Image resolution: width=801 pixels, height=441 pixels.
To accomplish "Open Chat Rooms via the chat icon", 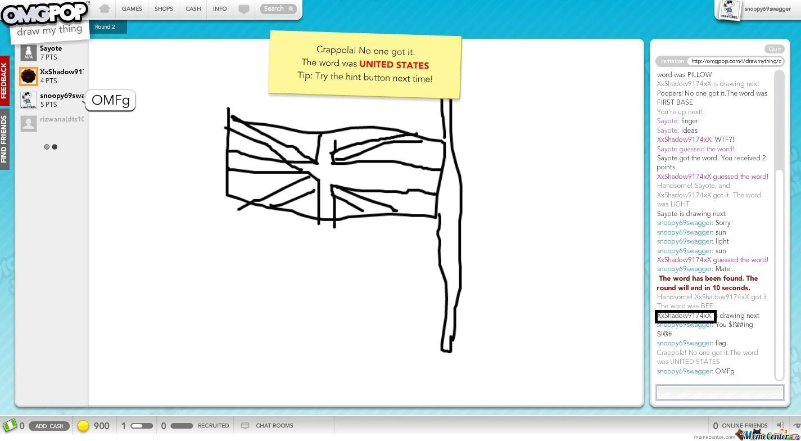I will coord(245,426).
